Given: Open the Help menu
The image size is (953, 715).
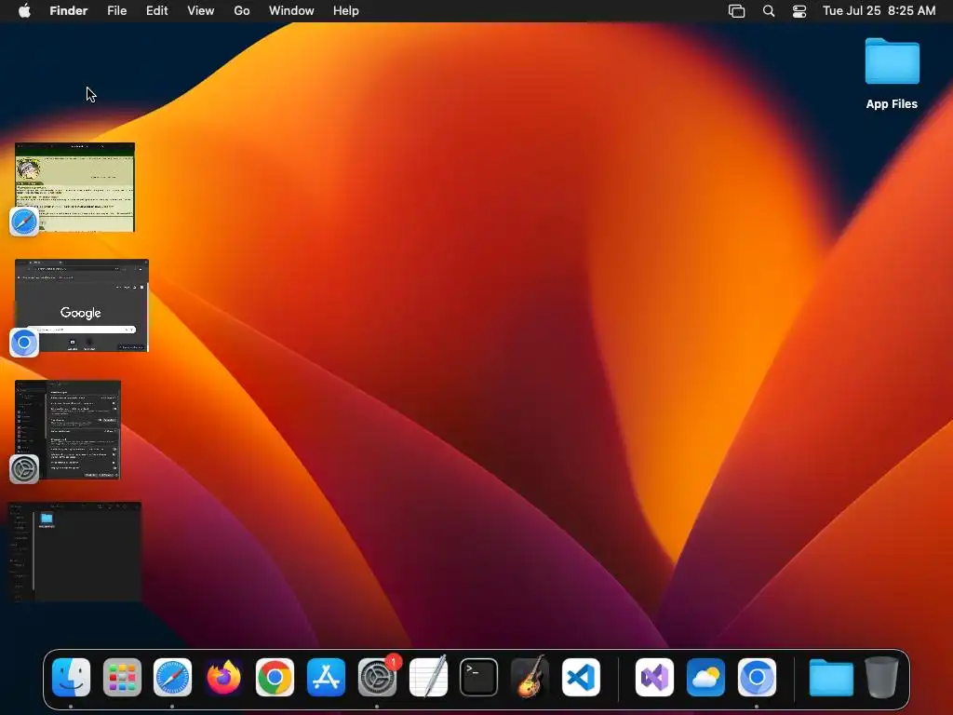Looking at the screenshot, I should (346, 11).
